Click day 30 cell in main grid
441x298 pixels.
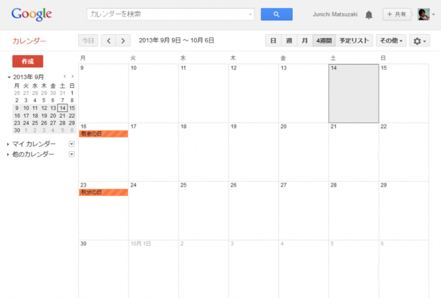(104, 269)
